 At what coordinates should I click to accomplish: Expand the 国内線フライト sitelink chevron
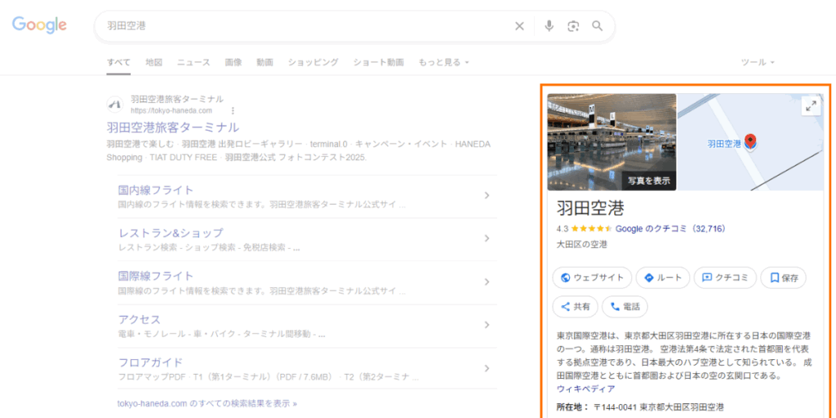point(487,195)
